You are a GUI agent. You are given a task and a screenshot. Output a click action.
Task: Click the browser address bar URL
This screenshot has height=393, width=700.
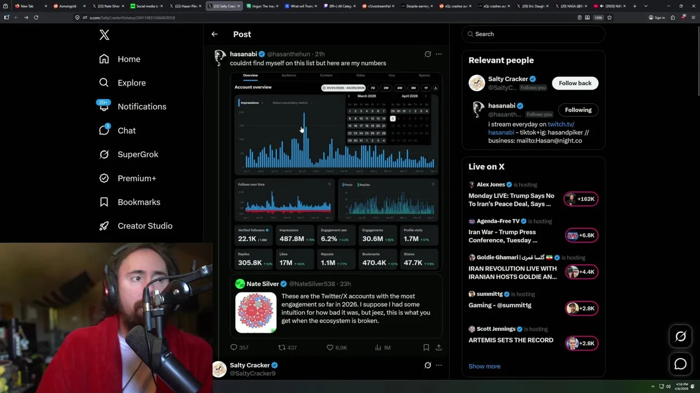click(x=132, y=17)
